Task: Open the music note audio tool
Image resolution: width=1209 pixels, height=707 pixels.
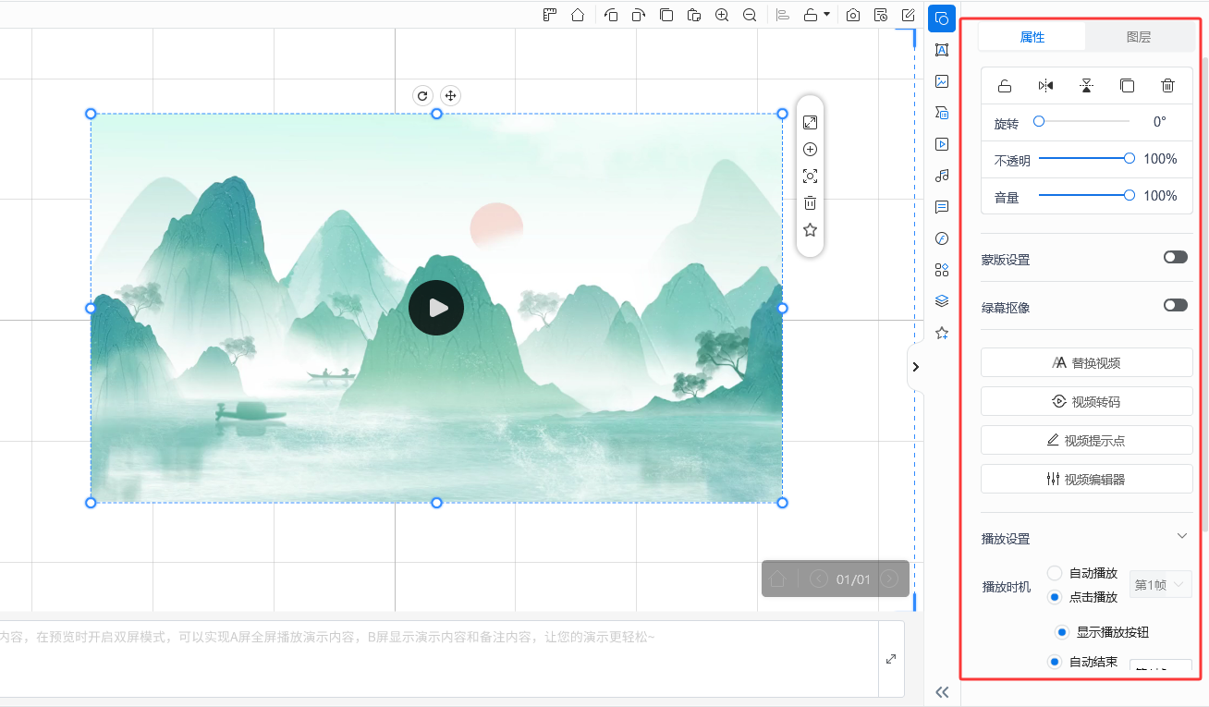Action: click(x=942, y=176)
